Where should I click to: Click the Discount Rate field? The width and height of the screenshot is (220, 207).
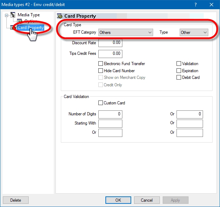(110, 43)
